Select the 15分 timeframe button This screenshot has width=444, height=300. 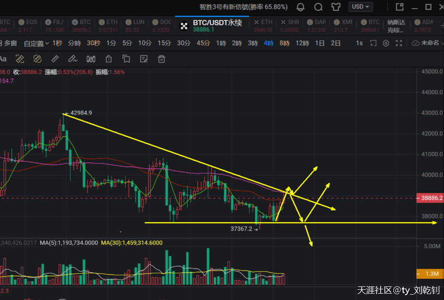pyautogui.click(x=164, y=43)
